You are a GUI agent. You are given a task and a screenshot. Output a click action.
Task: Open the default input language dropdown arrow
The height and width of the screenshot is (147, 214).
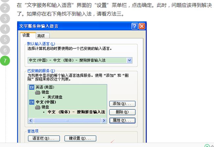(129, 60)
